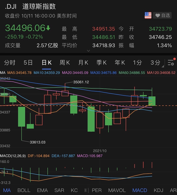The width and height of the screenshot is (177, 195).
Task: Tap the 今开 value 34723.79
Action: pos(161,29)
